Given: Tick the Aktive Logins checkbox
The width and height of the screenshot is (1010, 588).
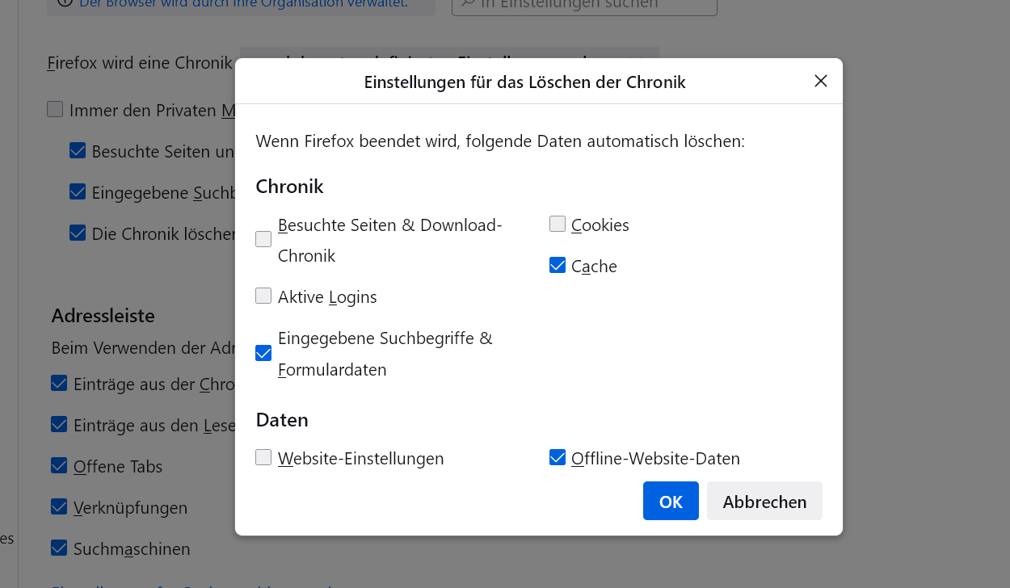Looking at the screenshot, I should click(263, 296).
